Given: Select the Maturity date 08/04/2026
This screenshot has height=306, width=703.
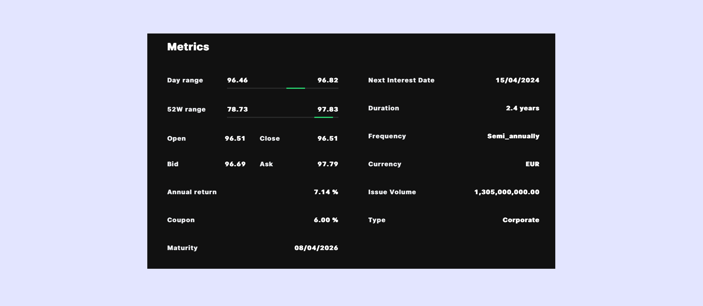Looking at the screenshot, I should [316, 248].
